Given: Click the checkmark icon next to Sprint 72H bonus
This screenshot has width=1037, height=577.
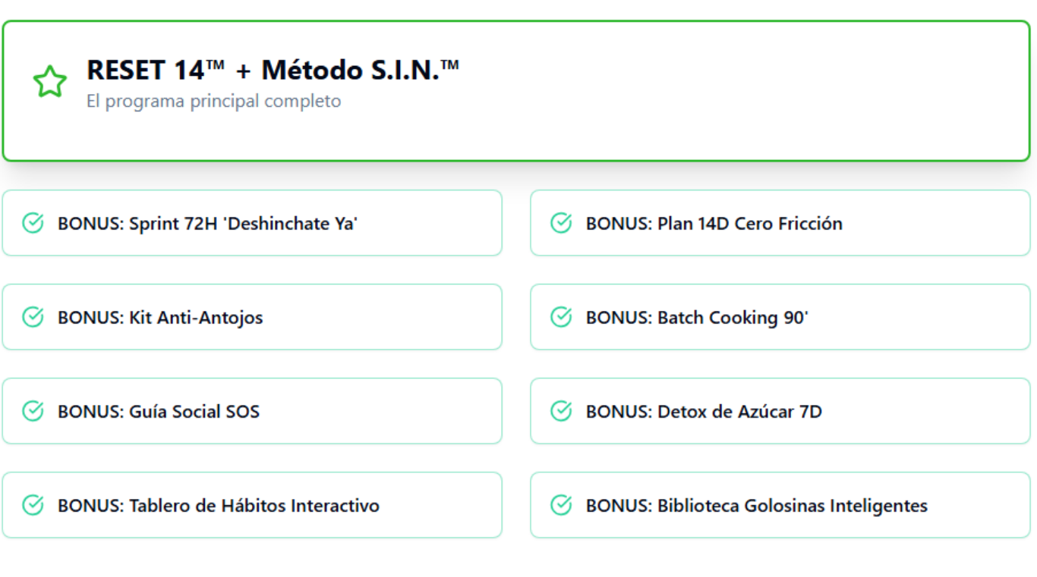Looking at the screenshot, I should tap(33, 223).
